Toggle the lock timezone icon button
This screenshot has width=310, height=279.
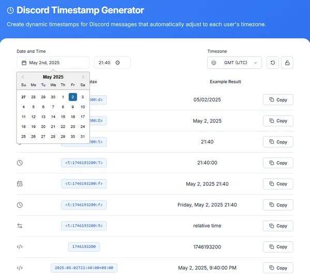tap(287, 63)
